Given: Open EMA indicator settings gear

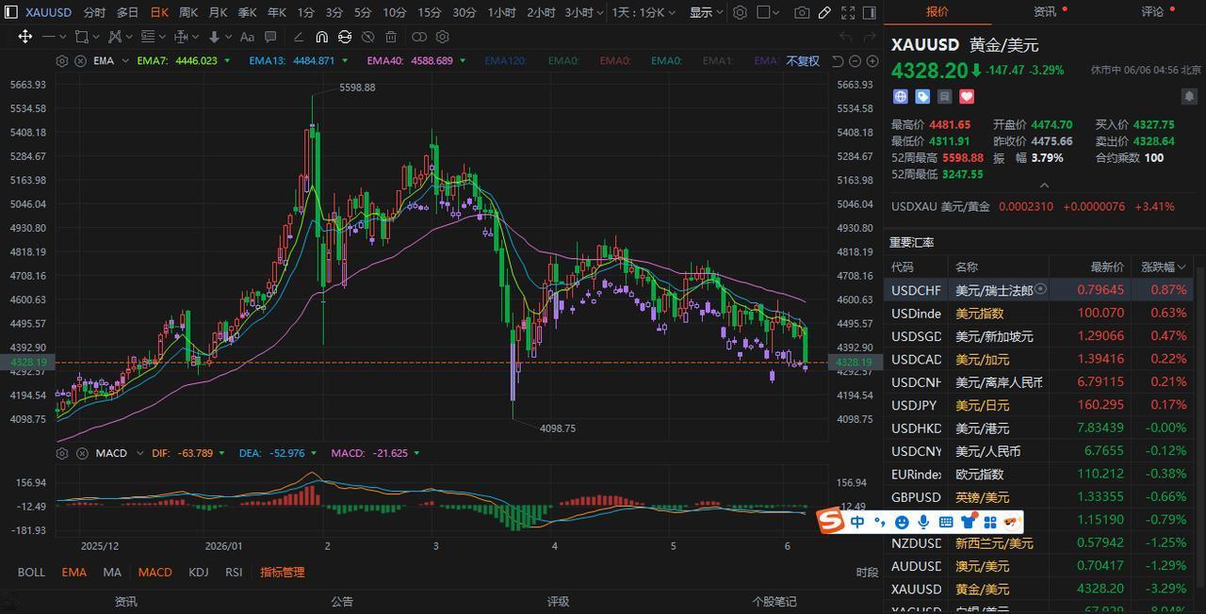Looking at the screenshot, I should point(61,60).
